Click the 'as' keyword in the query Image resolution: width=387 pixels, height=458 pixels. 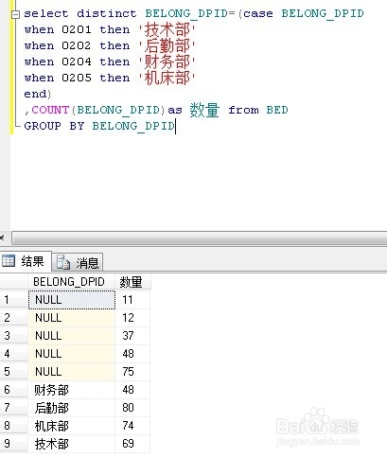pos(175,110)
